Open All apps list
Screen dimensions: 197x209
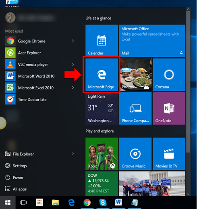point(16,189)
